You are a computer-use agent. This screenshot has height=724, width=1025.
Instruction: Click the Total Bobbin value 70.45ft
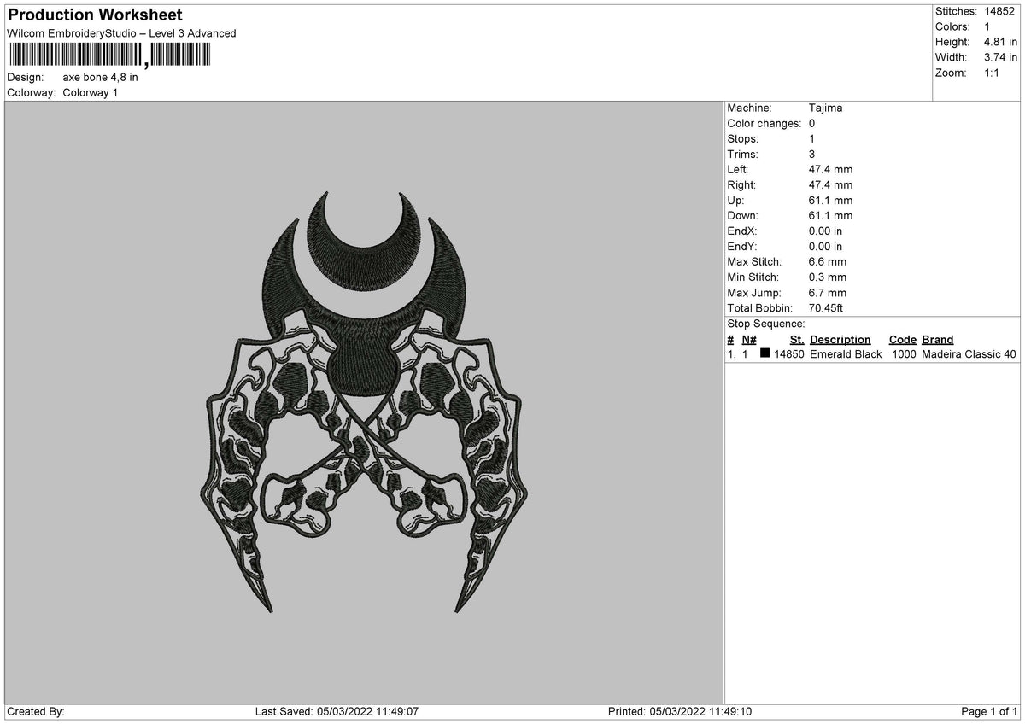pos(825,308)
